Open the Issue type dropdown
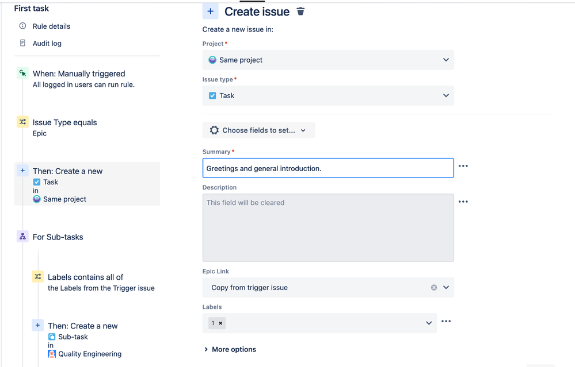This screenshot has width=575, height=367. tap(328, 95)
